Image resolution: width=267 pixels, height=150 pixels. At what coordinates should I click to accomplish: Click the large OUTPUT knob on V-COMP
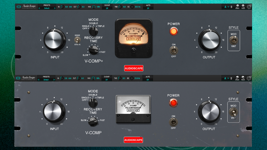coord(209,112)
